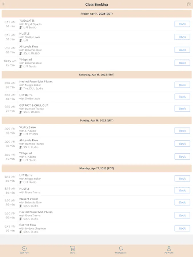Open the calendar icon in header
Screen dimensions: 193x257
pyautogui.click(x=189, y=4)
